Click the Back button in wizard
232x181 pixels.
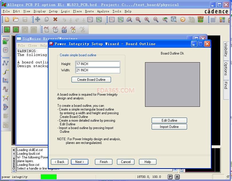tap(60, 162)
